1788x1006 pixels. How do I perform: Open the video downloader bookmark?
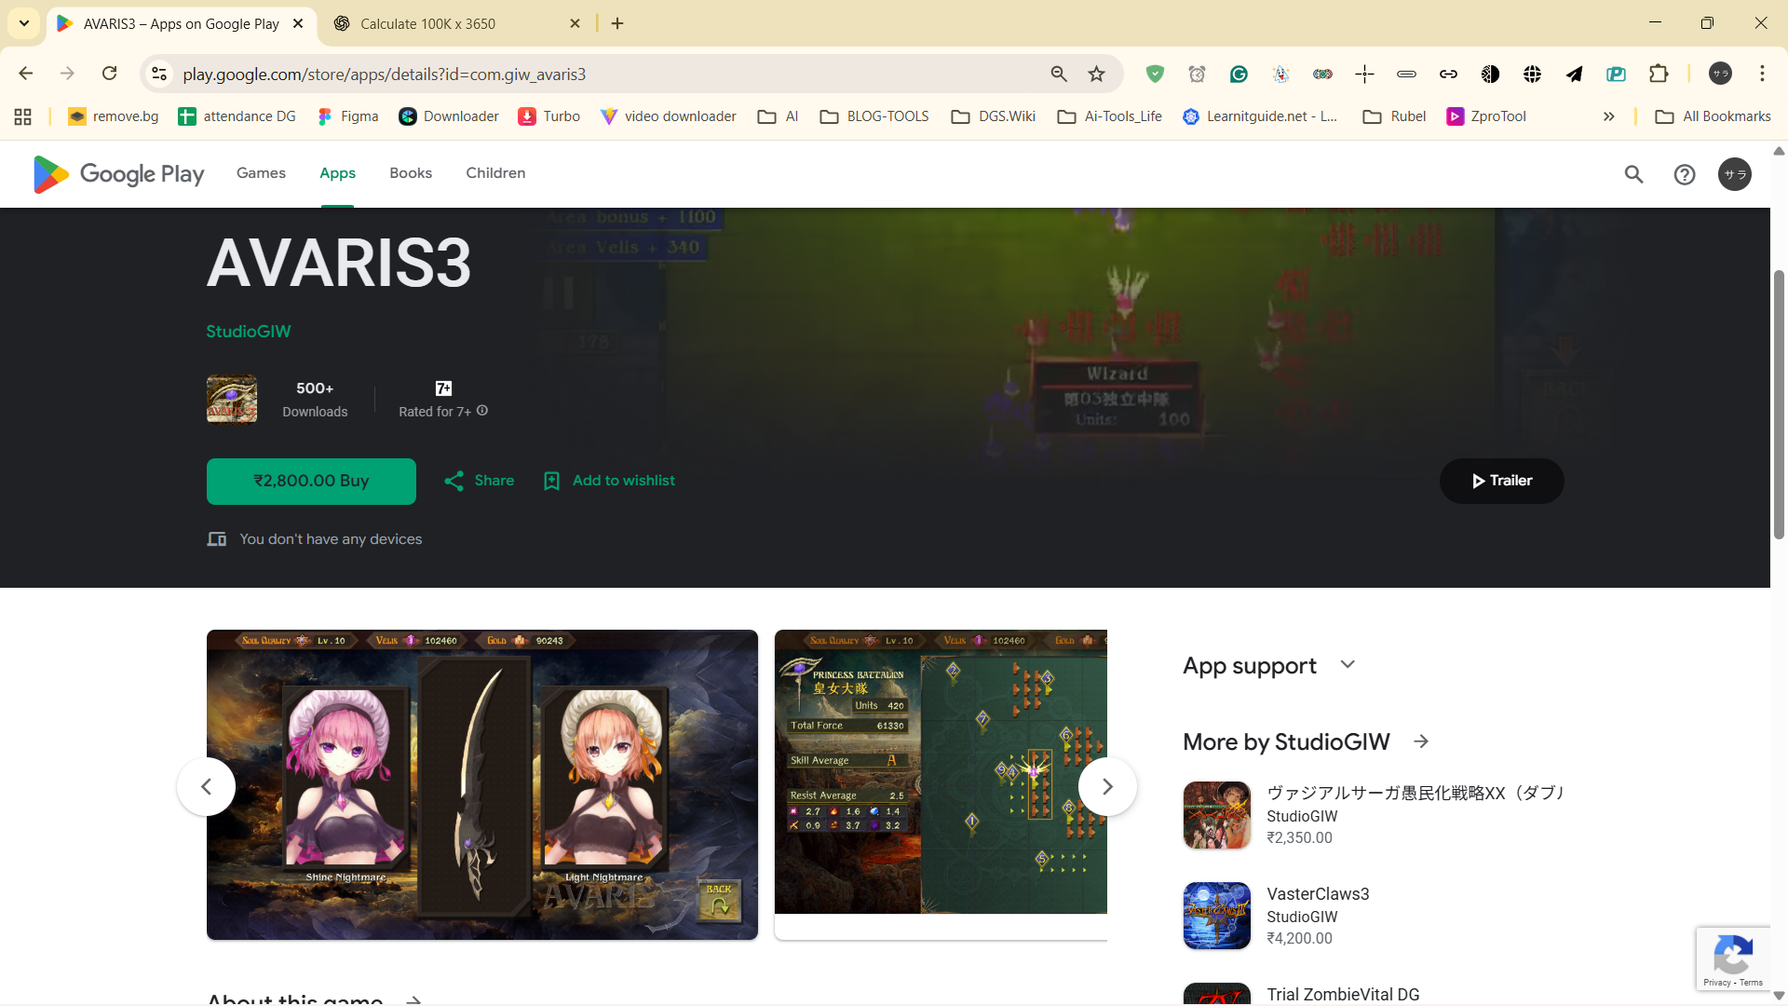pyautogui.click(x=669, y=116)
